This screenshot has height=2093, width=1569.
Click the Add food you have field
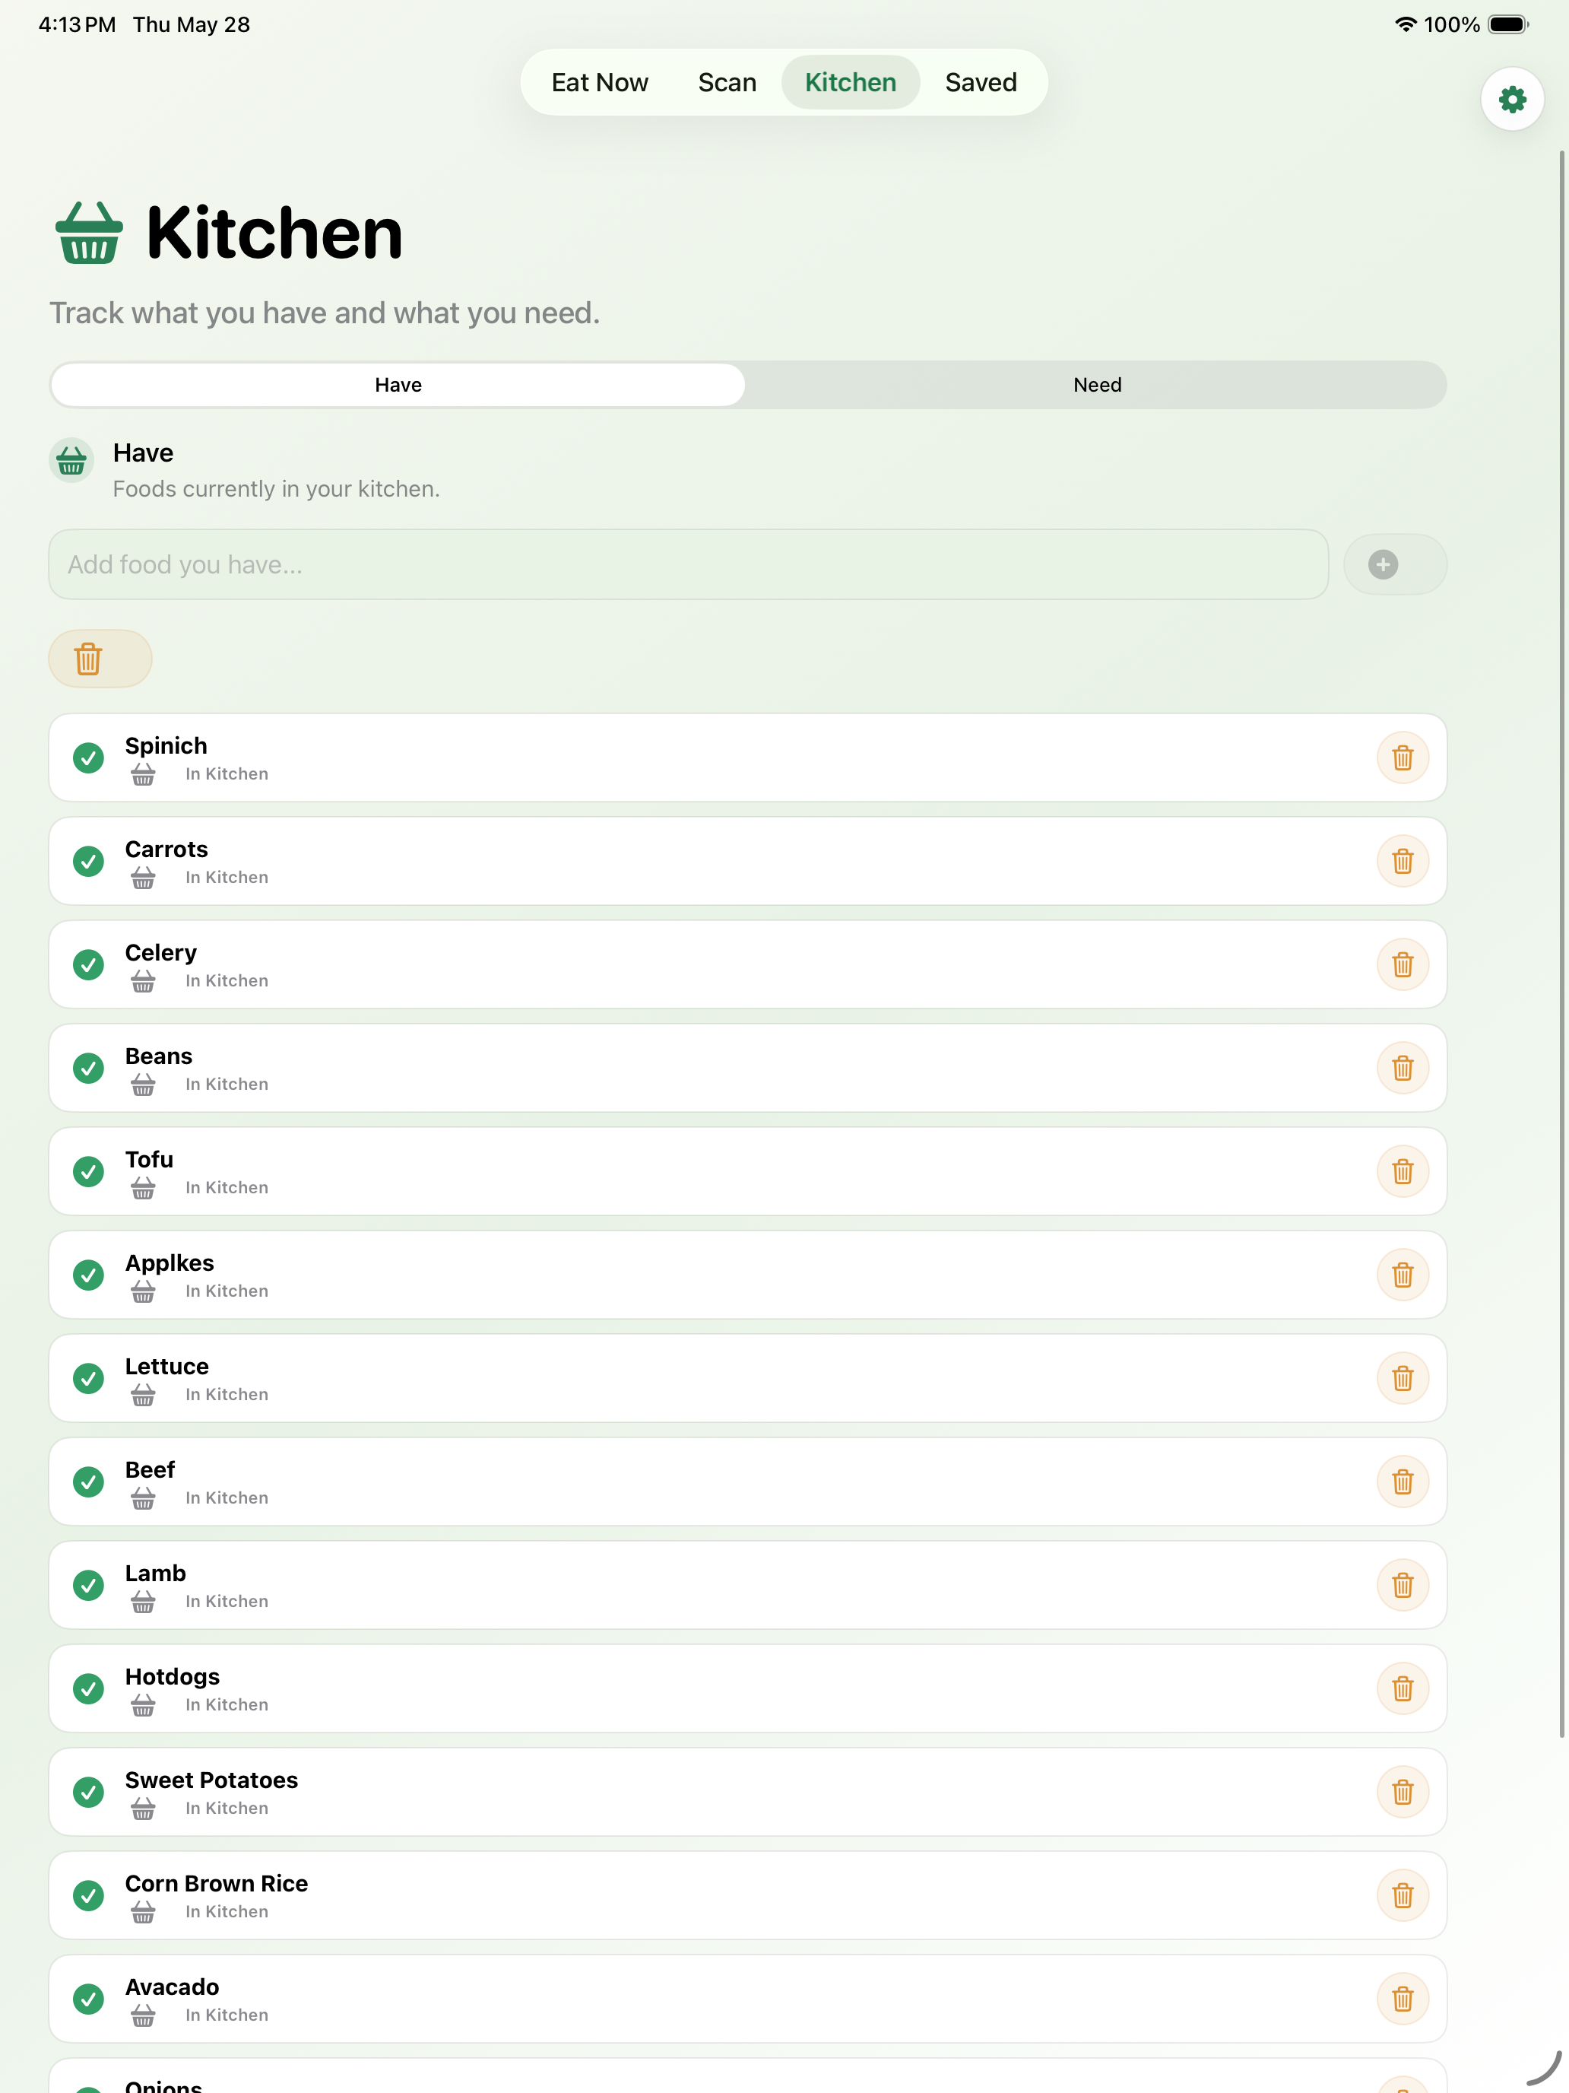(689, 565)
